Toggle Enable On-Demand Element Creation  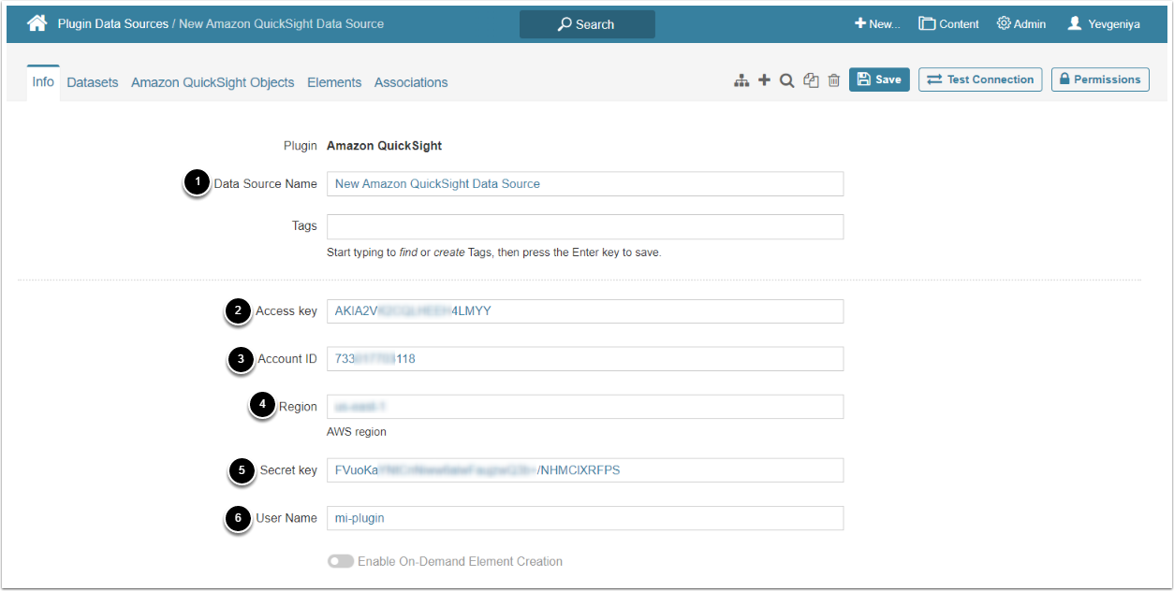click(341, 562)
